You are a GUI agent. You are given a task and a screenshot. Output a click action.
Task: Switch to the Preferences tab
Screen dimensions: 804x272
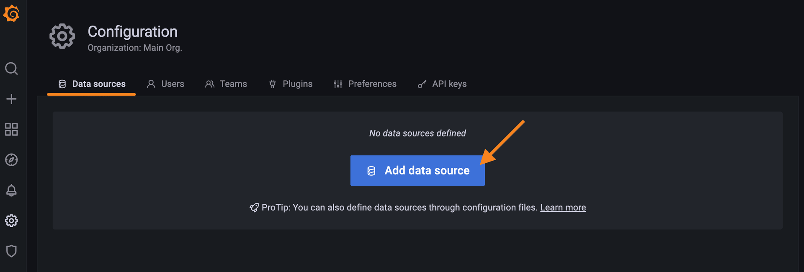click(365, 84)
